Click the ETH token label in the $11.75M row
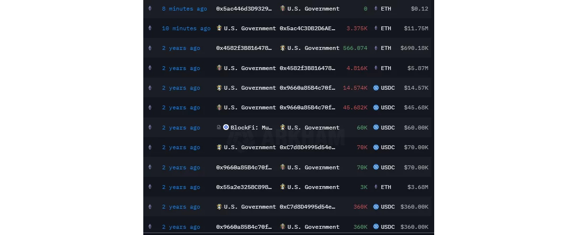 386,28
